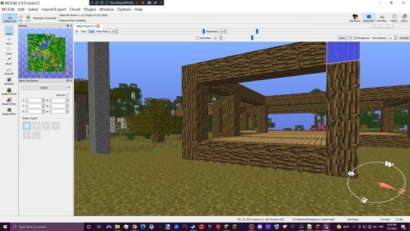Choose the Inspect Chunk tool
The width and height of the screenshot is (410, 231).
click(9, 91)
